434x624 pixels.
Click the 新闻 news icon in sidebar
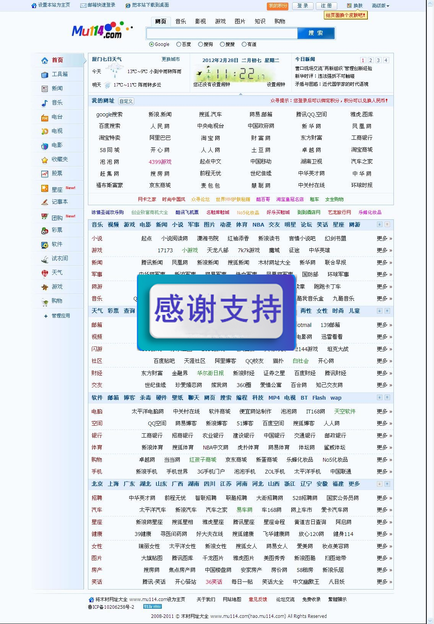[45, 89]
